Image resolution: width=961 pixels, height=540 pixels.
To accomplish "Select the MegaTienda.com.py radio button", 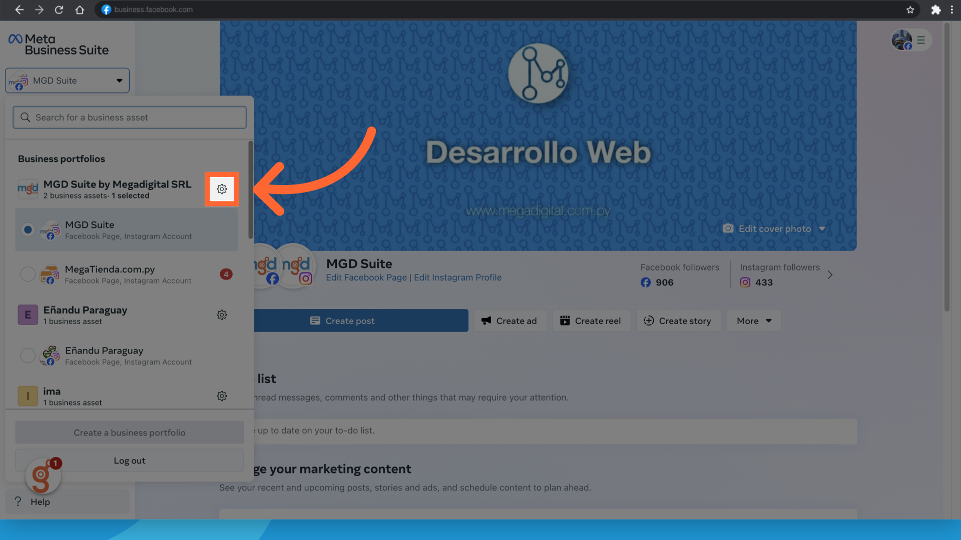I will (28, 274).
